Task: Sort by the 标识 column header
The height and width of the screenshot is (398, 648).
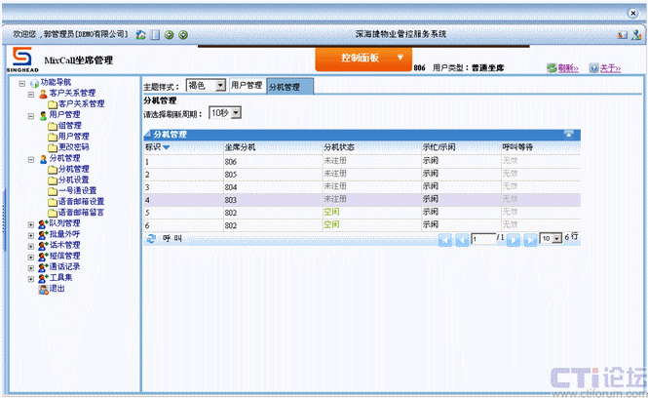Action: (x=157, y=147)
